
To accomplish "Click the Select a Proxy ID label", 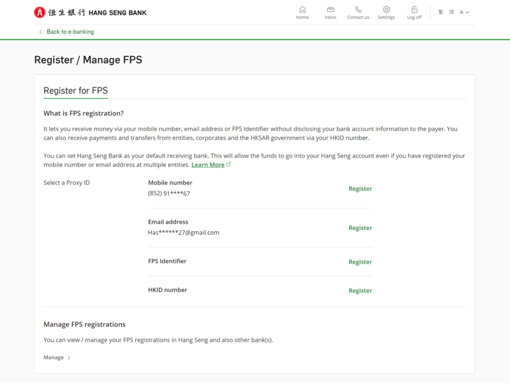I will pyautogui.click(x=67, y=183).
